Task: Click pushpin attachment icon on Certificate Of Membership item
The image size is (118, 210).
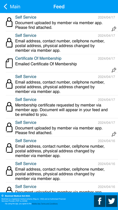Action: (114, 70)
